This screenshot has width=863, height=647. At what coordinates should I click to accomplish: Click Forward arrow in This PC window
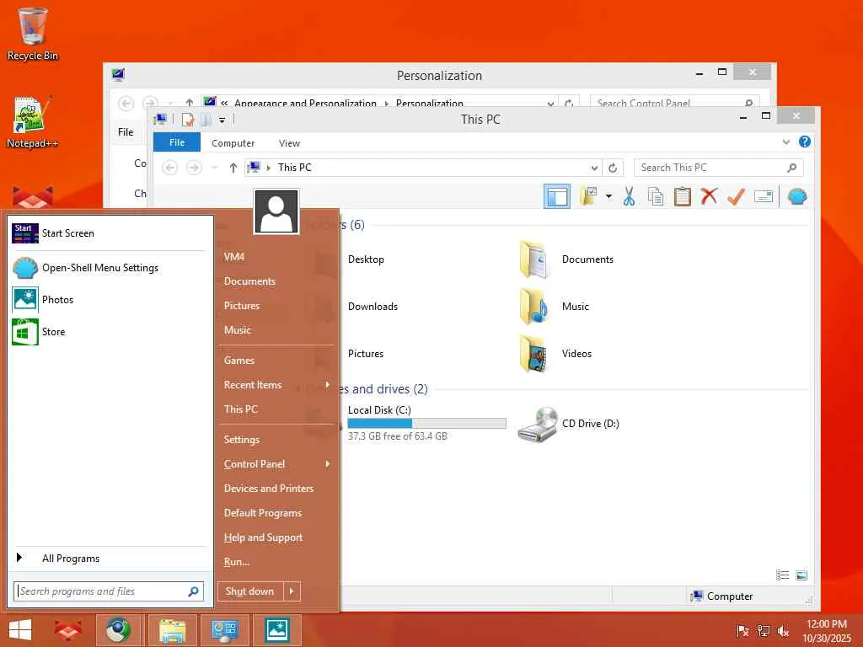point(194,168)
